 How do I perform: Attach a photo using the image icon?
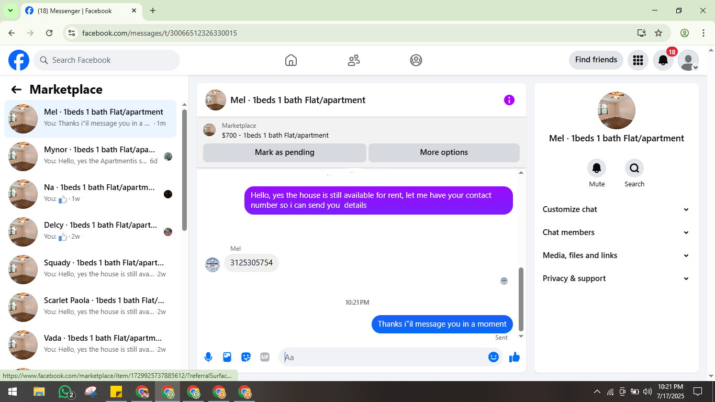(x=227, y=357)
